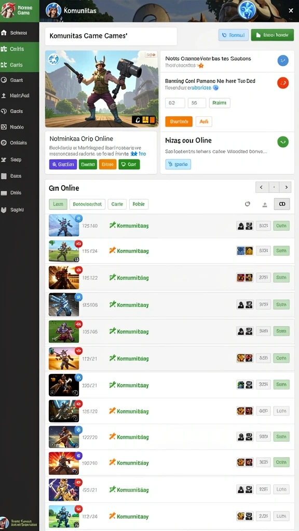
Task: Open the Nidoke sidebar entry
Action: pos(20,127)
